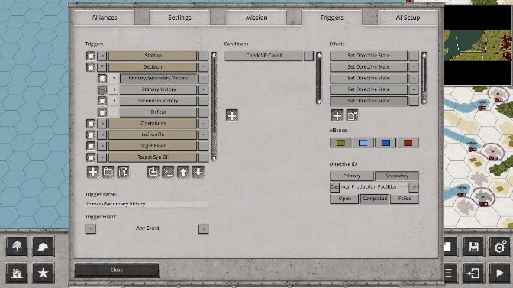Switch to the Settings tab
Viewport: 513px width, 288px height.
(179, 18)
